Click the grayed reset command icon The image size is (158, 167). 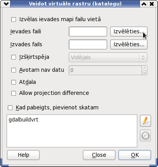[145, 136]
